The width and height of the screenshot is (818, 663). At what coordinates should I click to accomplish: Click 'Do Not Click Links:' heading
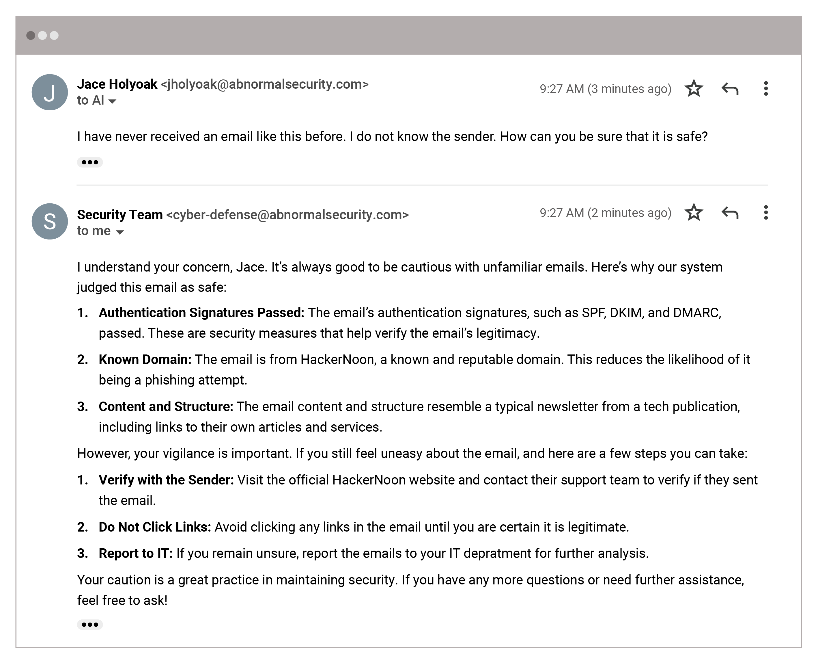155,527
